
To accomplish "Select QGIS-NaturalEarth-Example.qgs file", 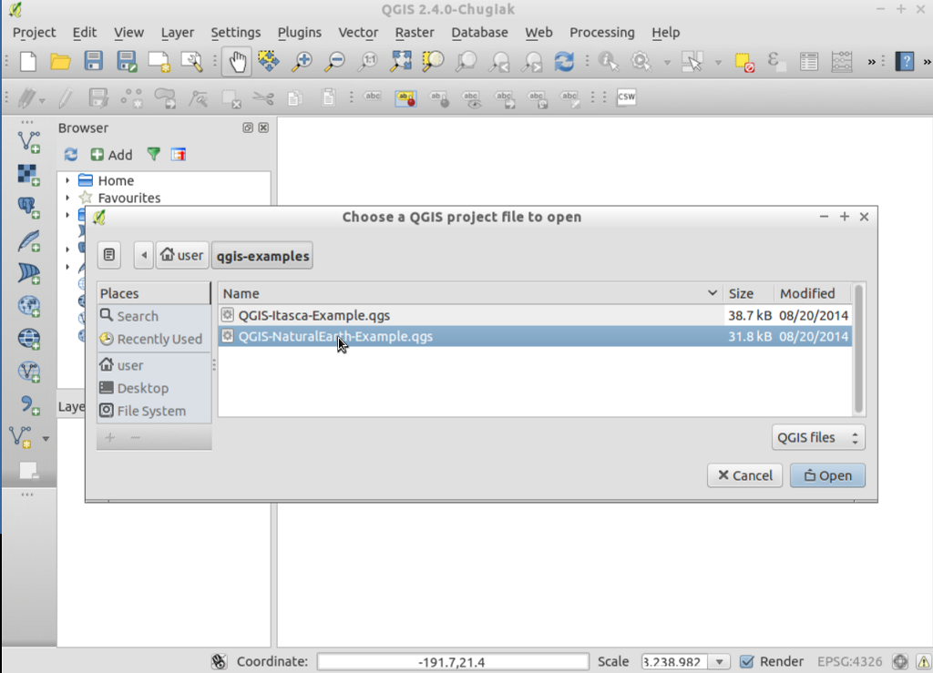I will pyautogui.click(x=535, y=337).
